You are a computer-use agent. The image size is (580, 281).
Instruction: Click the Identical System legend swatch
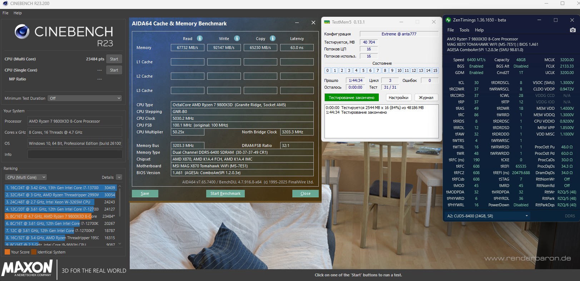coord(34,252)
